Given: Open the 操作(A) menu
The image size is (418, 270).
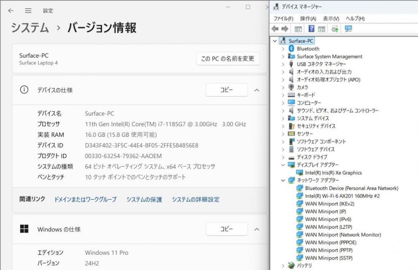Looking at the screenshot, I should [x=308, y=18].
